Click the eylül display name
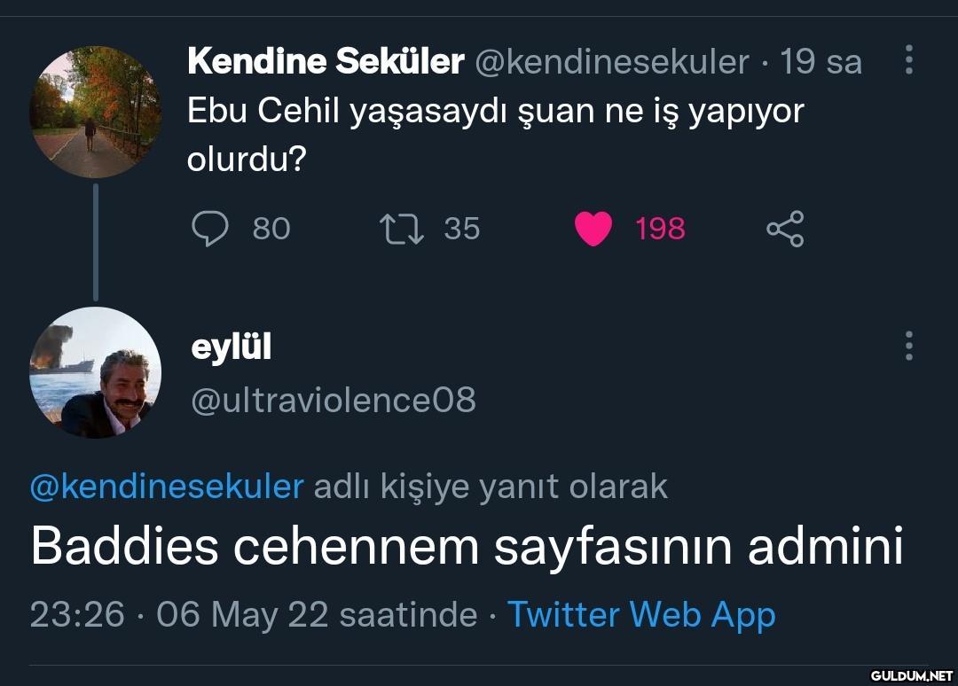The width and height of the screenshot is (958, 686). [232, 347]
